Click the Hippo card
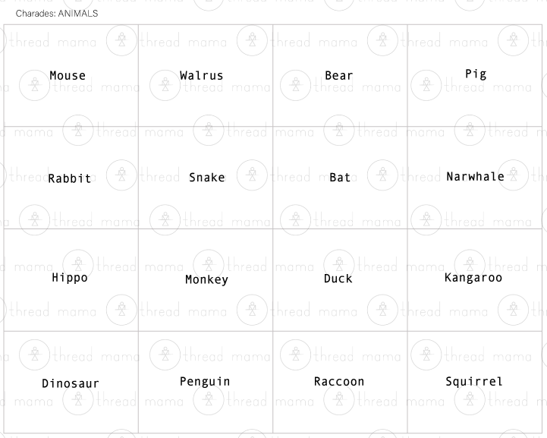The image size is (547, 438). click(70, 278)
